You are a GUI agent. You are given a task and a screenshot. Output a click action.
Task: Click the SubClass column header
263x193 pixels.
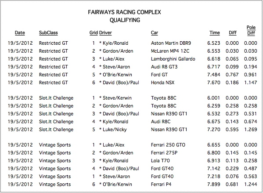coord(48,32)
